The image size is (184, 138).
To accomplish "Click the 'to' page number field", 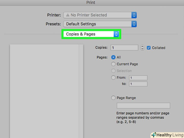I will tap(138, 84).
